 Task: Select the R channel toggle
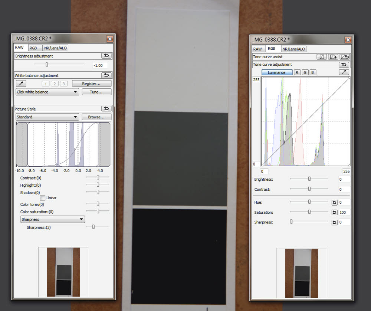[x=297, y=72]
